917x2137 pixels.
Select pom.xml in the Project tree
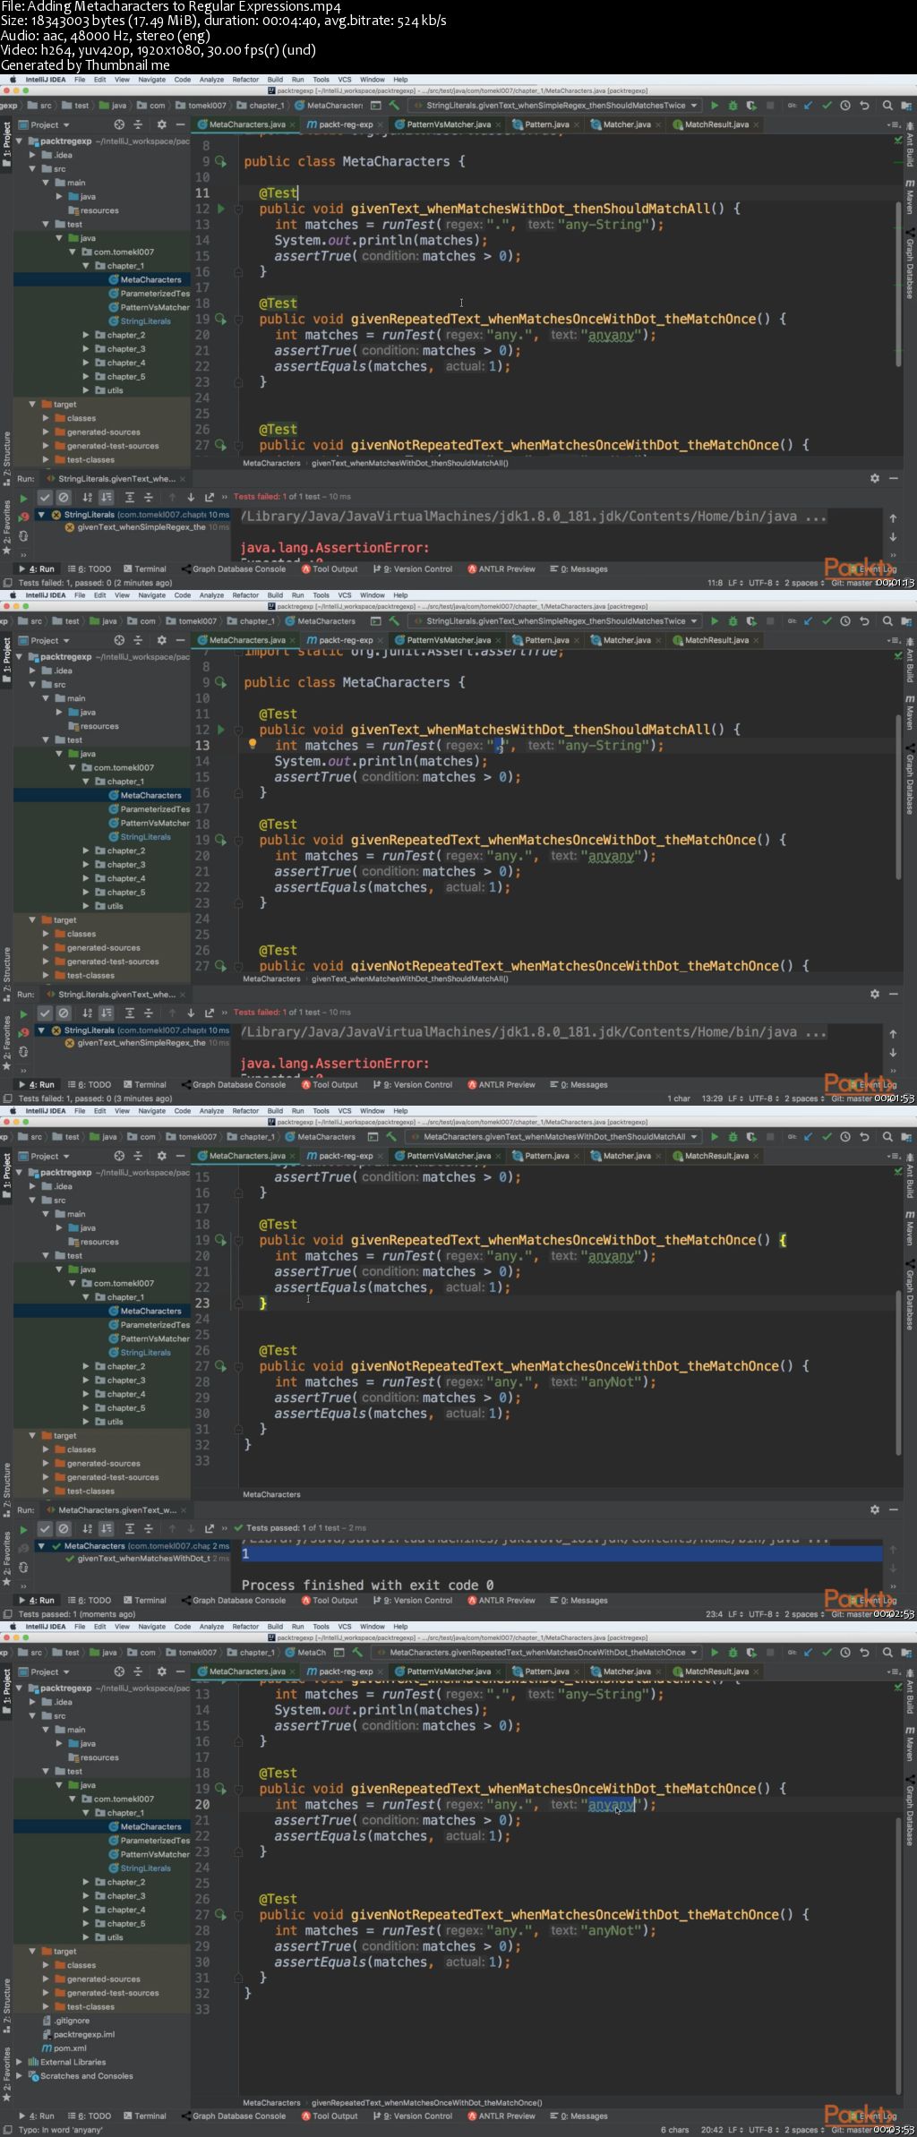click(70, 2048)
